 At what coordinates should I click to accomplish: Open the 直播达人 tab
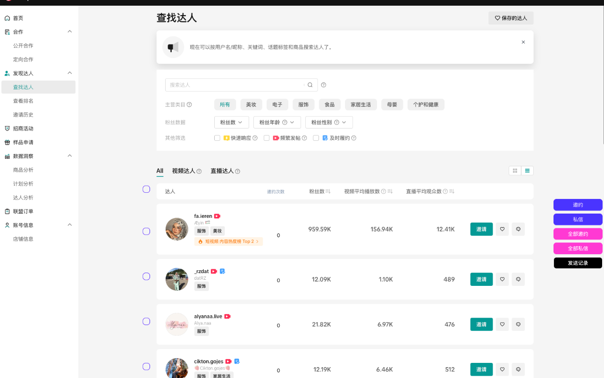pyautogui.click(x=222, y=171)
